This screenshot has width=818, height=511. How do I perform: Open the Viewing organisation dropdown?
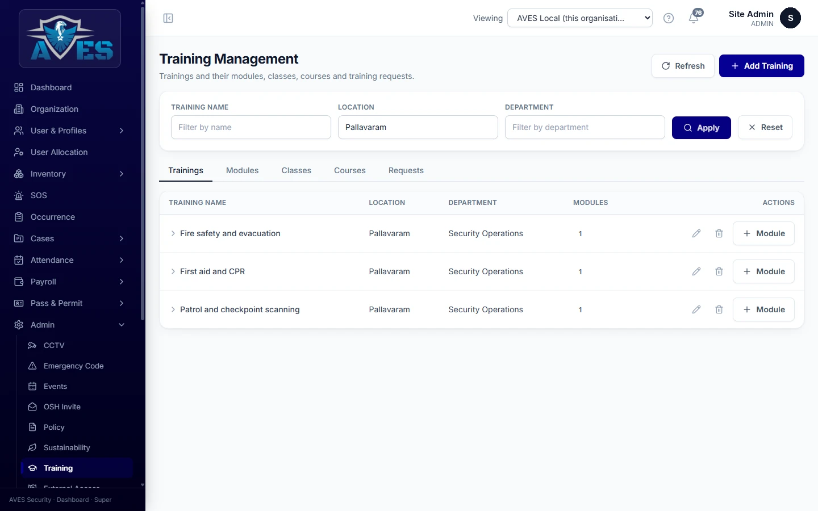580,18
